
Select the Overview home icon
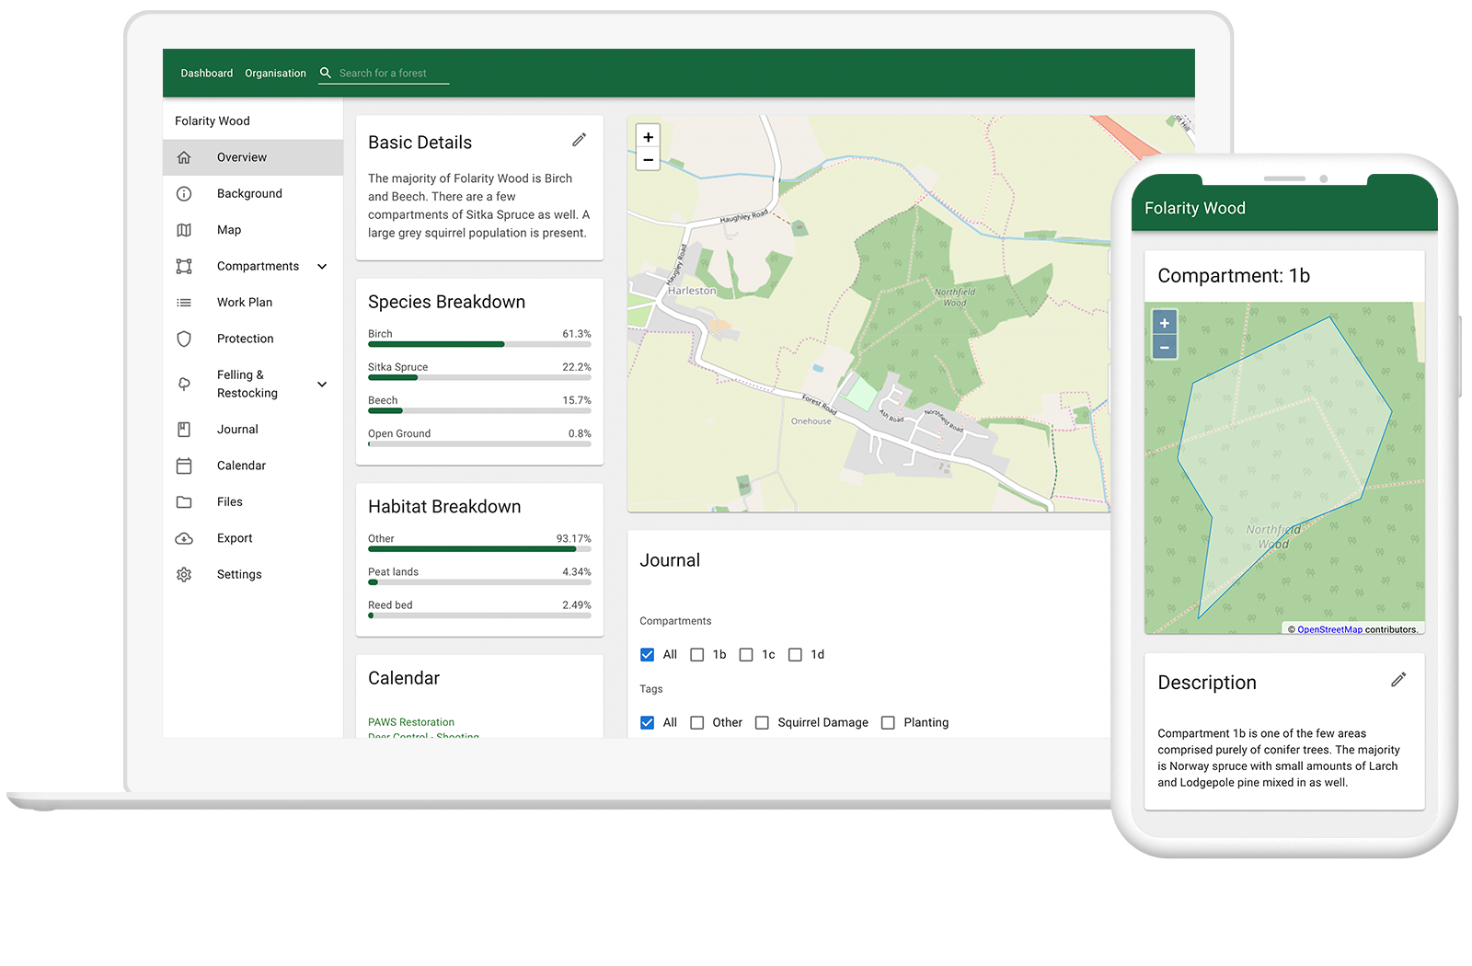(184, 156)
